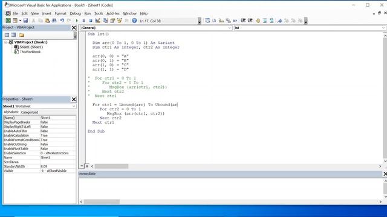Open Standard toolbar options dropdown handle
Viewport: 387px width, 217px height.
tap(200, 21)
